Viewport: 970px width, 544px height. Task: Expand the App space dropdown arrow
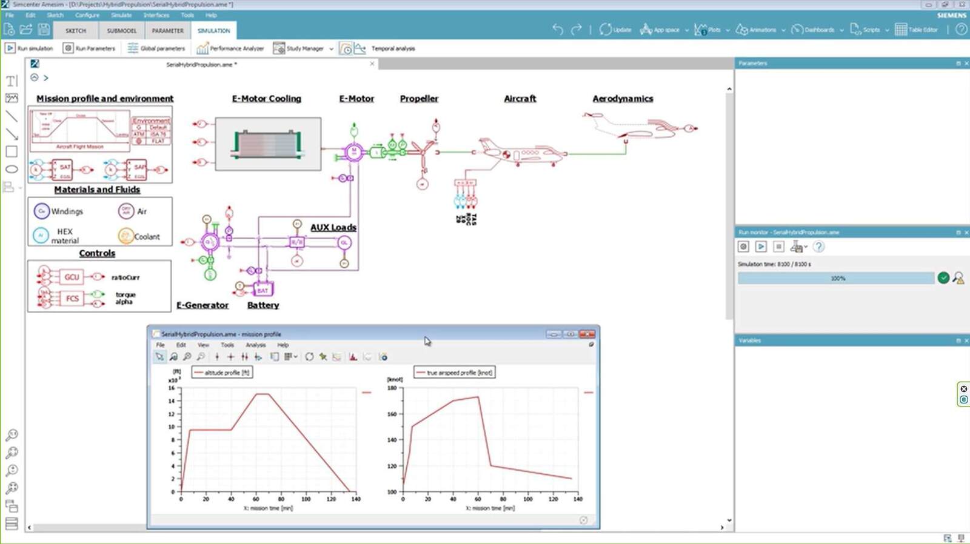click(x=687, y=30)
